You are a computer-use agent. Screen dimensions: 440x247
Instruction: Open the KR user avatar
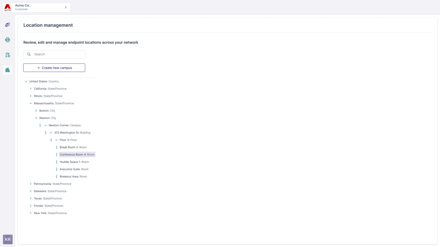(8, 239)
